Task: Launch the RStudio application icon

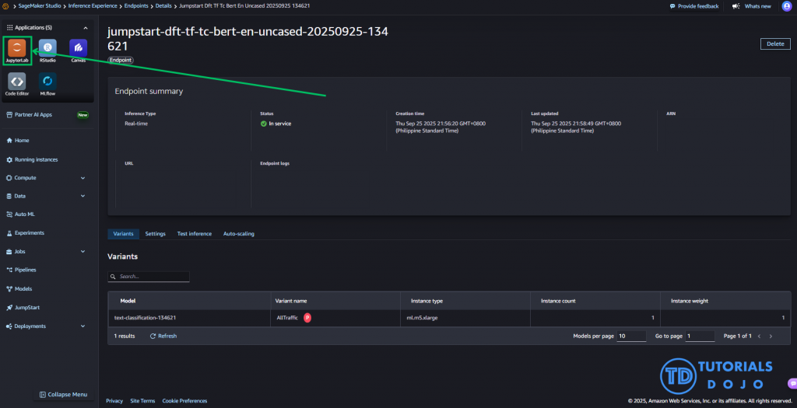Action: point(47,47)
